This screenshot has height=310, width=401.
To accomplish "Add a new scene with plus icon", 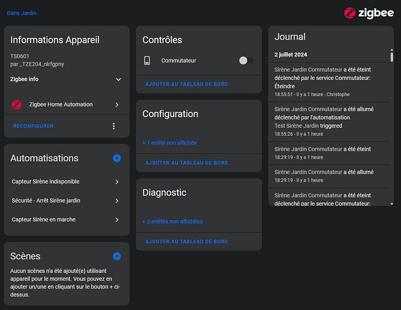I will pyautogui.click(x=117, y=256).
